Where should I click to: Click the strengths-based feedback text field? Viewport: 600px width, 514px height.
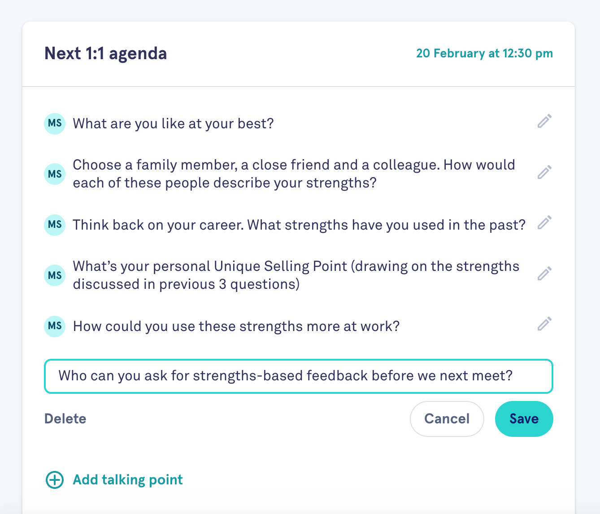pyautogui.click(x=299, y=376)
